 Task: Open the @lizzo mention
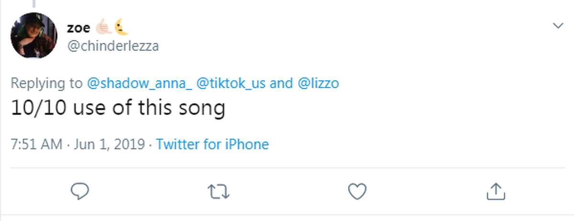(x=319, y=83)
